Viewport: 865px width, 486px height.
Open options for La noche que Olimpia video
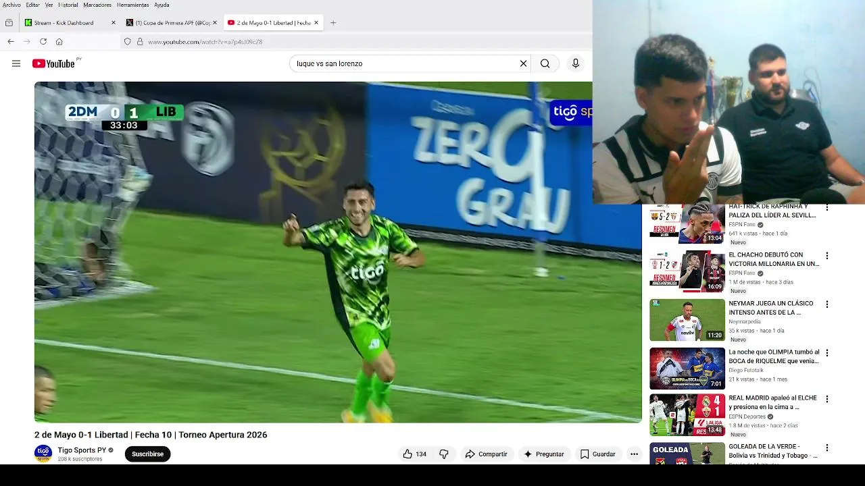pos(826,353)
